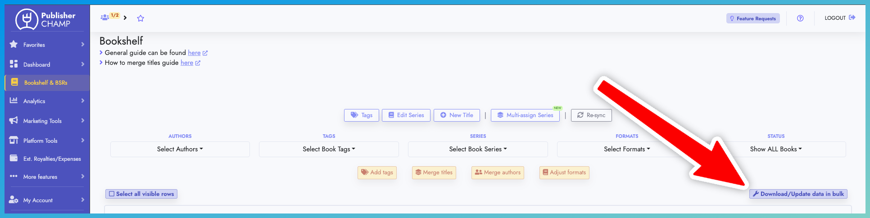Open Ext. Royalties/Expenses sidebar item
The width and height of the screenshot is (870, 218).
(52, 159)
